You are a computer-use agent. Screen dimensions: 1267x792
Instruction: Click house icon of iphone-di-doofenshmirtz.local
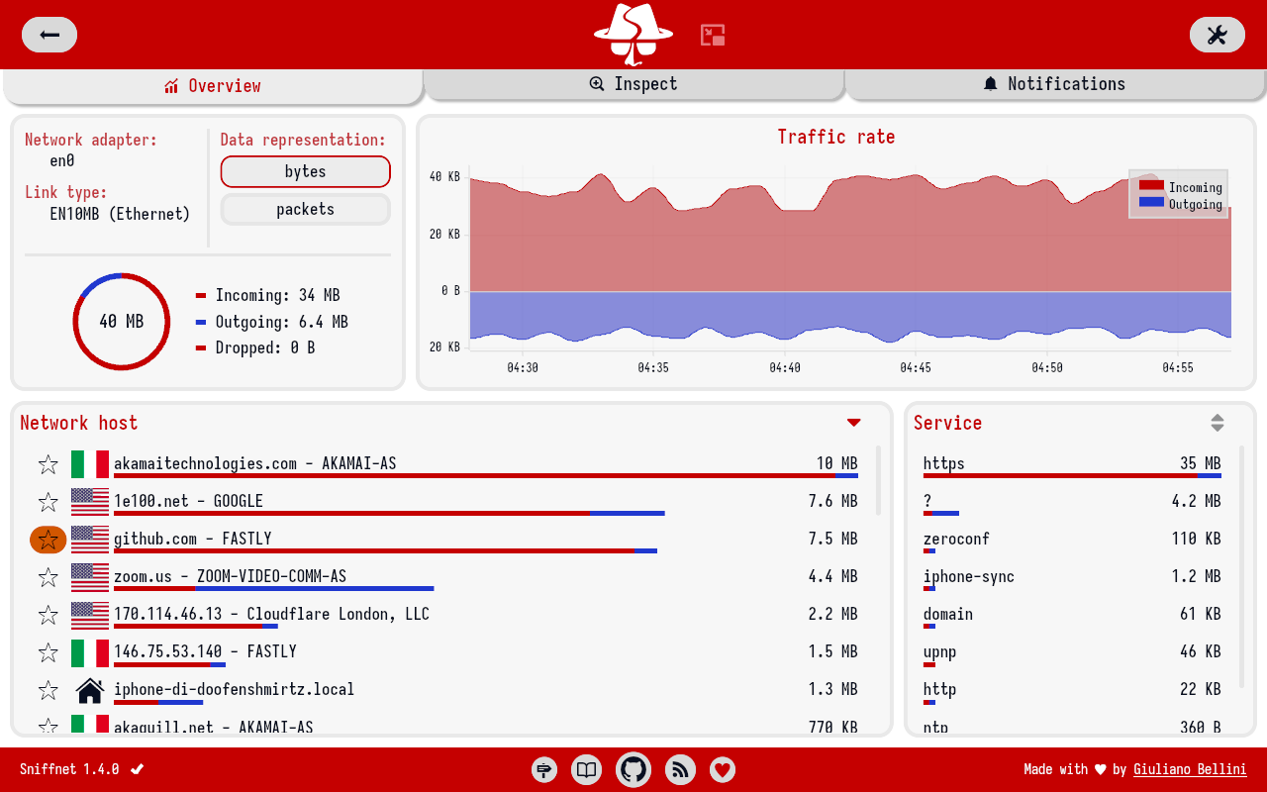pos(90,689)
